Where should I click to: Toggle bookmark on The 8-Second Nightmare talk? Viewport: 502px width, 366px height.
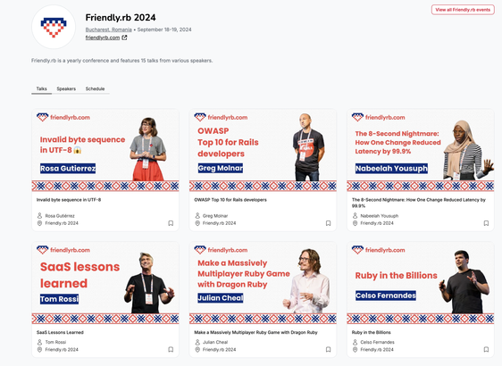[486, 223]
